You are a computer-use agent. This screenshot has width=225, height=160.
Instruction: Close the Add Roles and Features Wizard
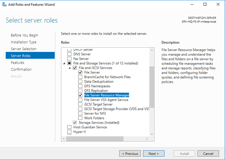coord(218,4)
